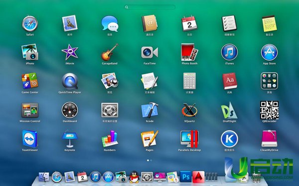This screenshot has width=299, height=186.
Task: Launch Photoshop from the Dock
Action: 185,177
